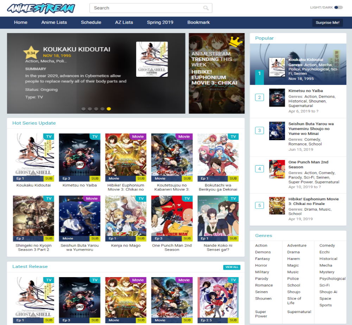Click inside the Search input field
The height and width of the screenshot is (325, 352).
(151, 8)
